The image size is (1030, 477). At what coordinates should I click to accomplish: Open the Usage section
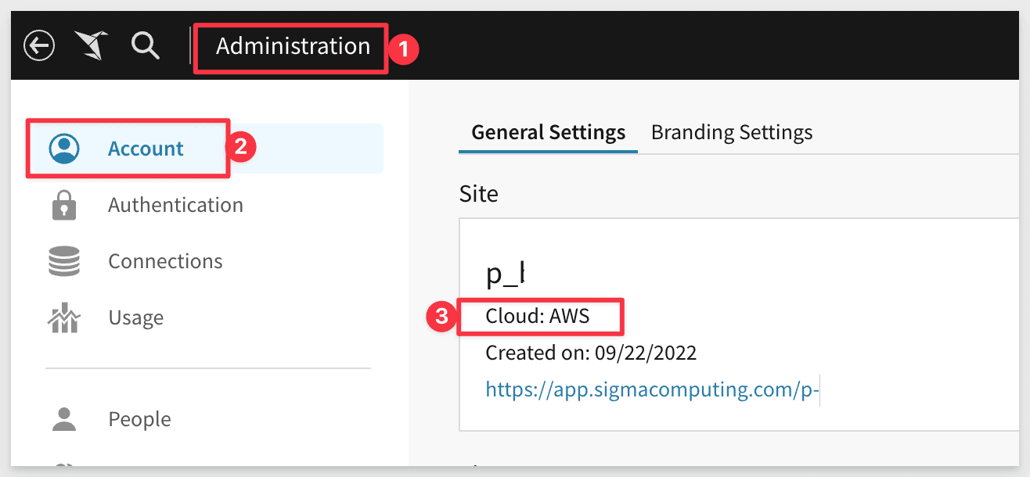point(135,317)
